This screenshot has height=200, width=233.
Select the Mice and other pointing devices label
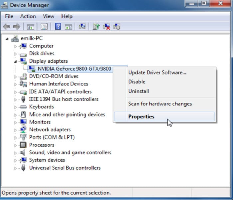click(67, 115)
